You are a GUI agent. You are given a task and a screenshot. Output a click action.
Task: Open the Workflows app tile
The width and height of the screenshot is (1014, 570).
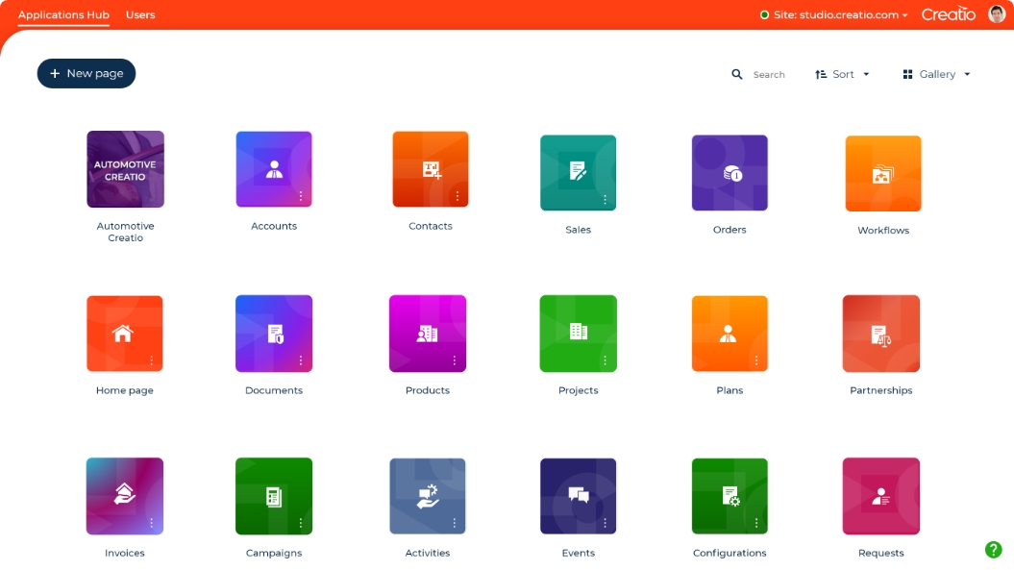pyautogui.click(x=882, y=173)
